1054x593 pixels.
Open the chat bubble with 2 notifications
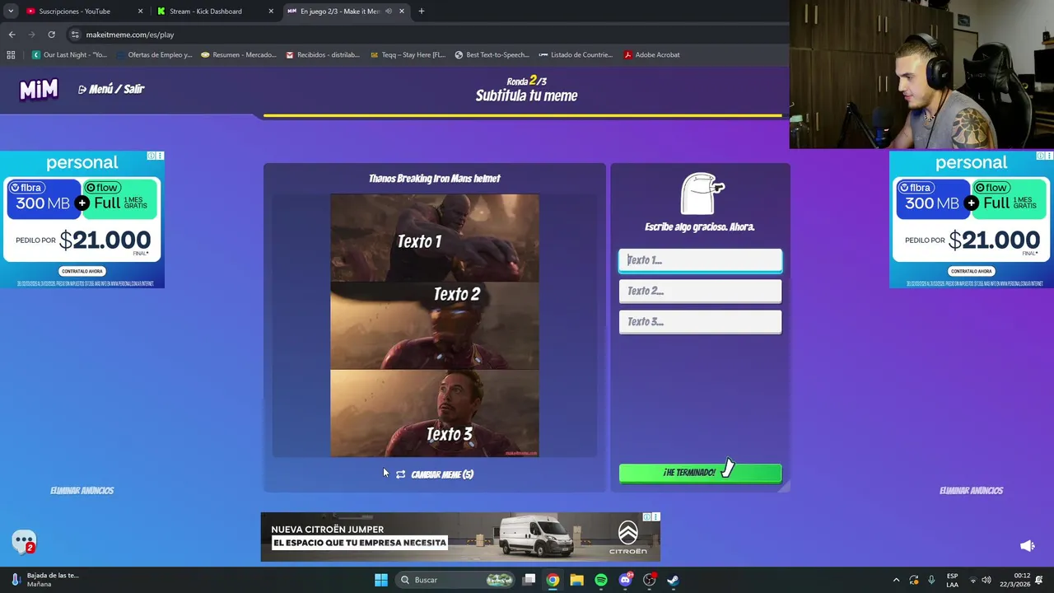[x=24, y=541]
